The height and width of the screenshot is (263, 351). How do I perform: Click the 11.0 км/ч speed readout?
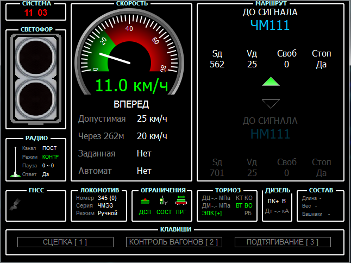(x=131, y=85)
